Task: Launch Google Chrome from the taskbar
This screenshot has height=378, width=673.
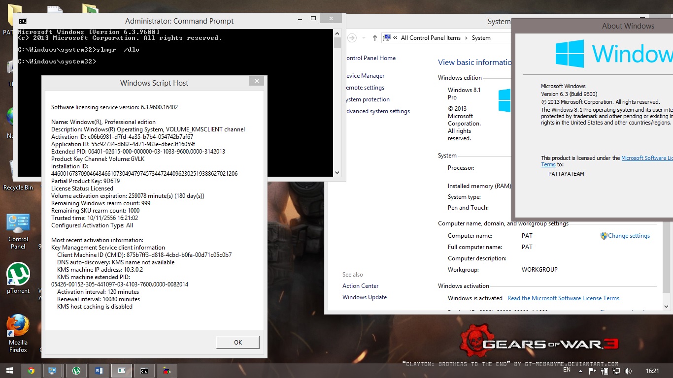Action: click(31, 371)
